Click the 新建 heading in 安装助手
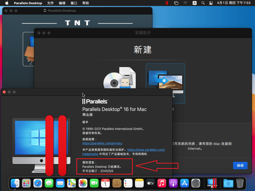The width and height of the screenshot is (255, 191). pos(143,50)
